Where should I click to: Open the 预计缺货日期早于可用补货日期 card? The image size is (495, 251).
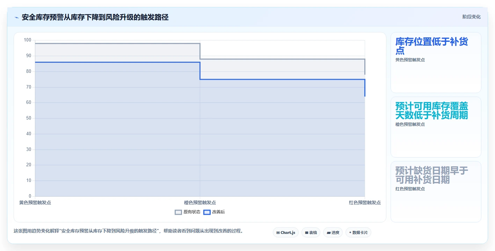pos(436,192)
